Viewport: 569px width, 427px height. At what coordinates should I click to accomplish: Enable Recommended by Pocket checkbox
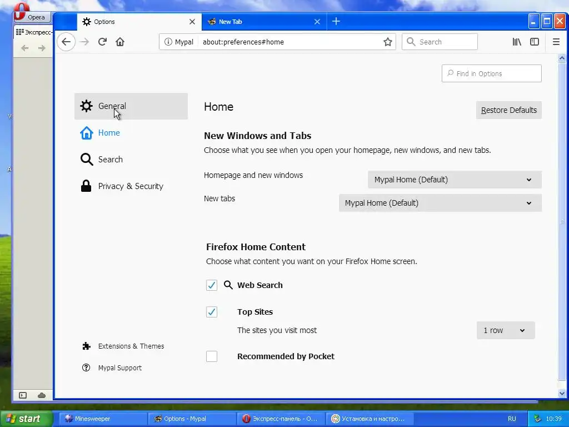212,356
